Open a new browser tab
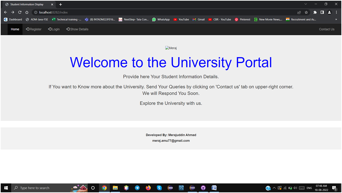342x193 pixels. click(60, 4)
